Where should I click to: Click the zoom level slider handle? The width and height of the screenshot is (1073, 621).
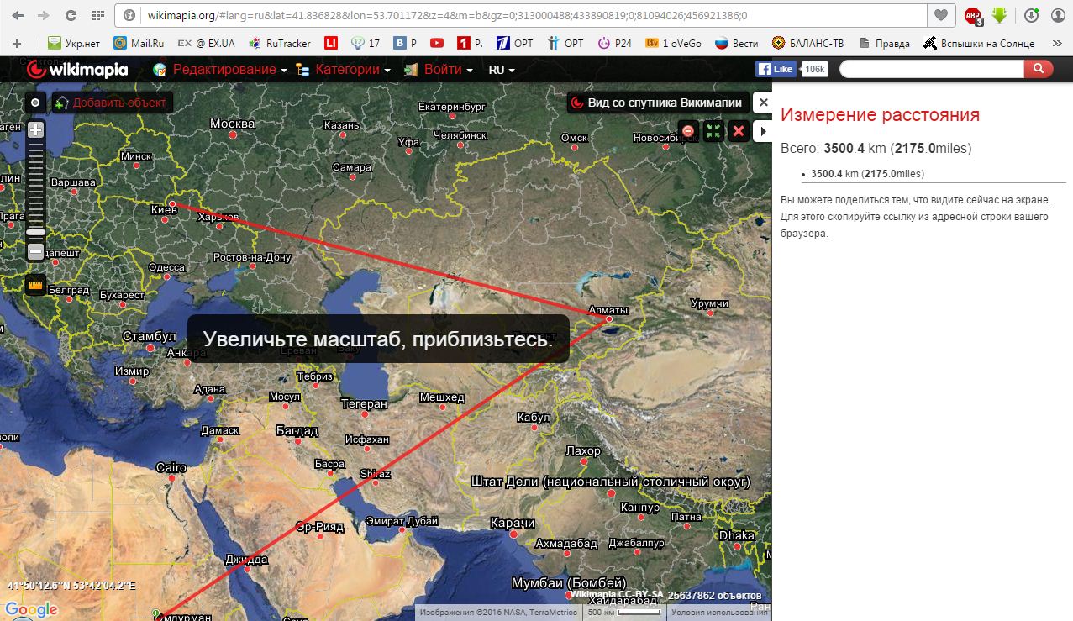pyautogui.click(x=35, y=231)
